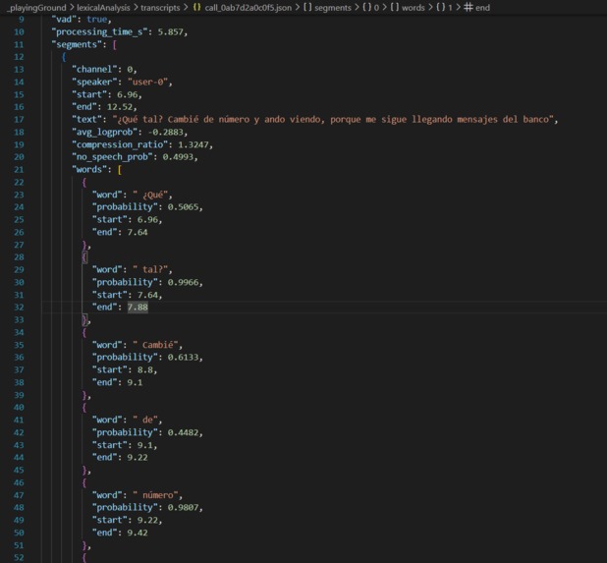
Task: Click the closing brace on line 51
Action: pyautogui.click(x=84, y=545)
